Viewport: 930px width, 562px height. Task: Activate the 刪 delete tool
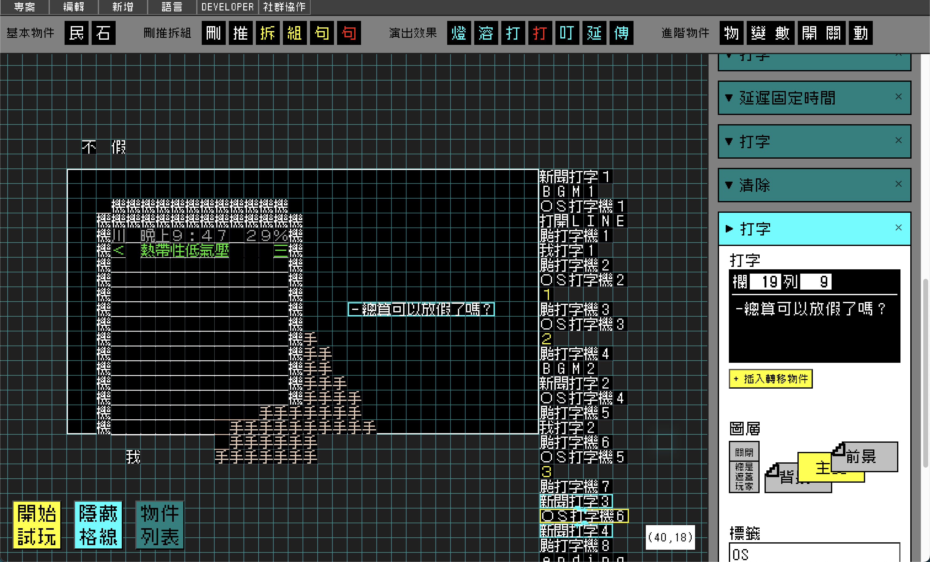[214, 33]
